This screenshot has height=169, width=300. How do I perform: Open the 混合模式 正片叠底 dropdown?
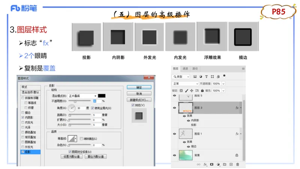click(x=82, y=96)
